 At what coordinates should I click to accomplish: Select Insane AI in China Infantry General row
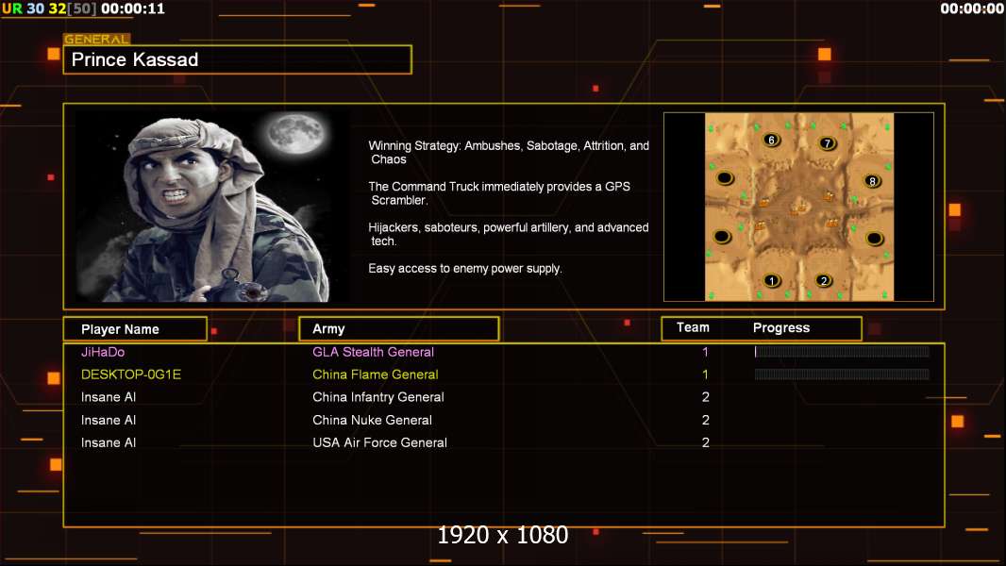(x=109, y=397)
